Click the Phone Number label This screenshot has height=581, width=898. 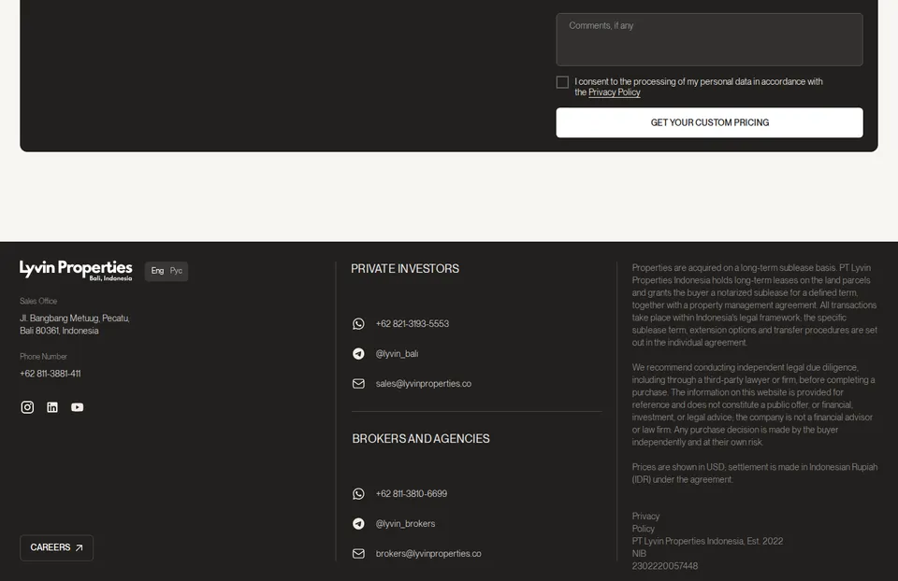tap(44, 356)
